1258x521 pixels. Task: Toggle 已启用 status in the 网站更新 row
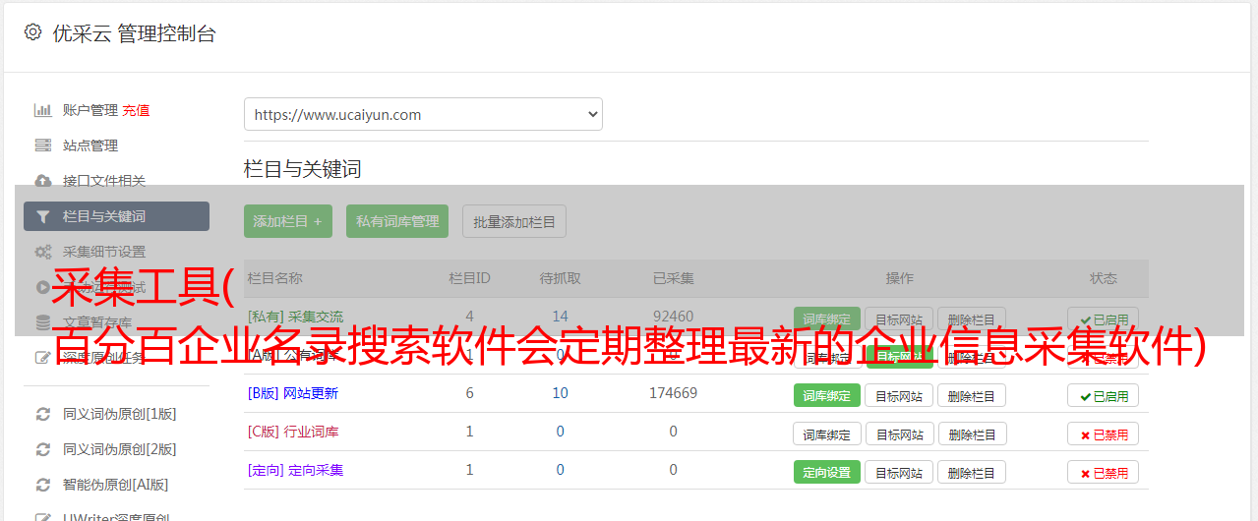[1104, 395]
